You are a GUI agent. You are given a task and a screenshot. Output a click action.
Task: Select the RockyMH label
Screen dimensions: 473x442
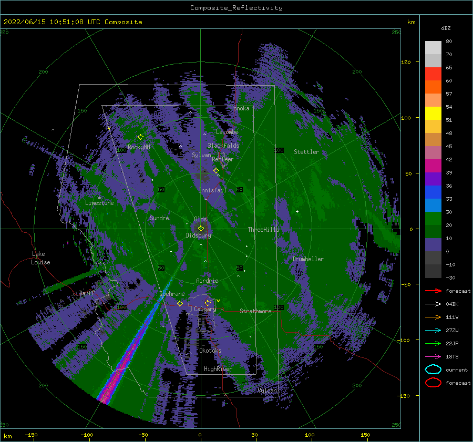139,147
